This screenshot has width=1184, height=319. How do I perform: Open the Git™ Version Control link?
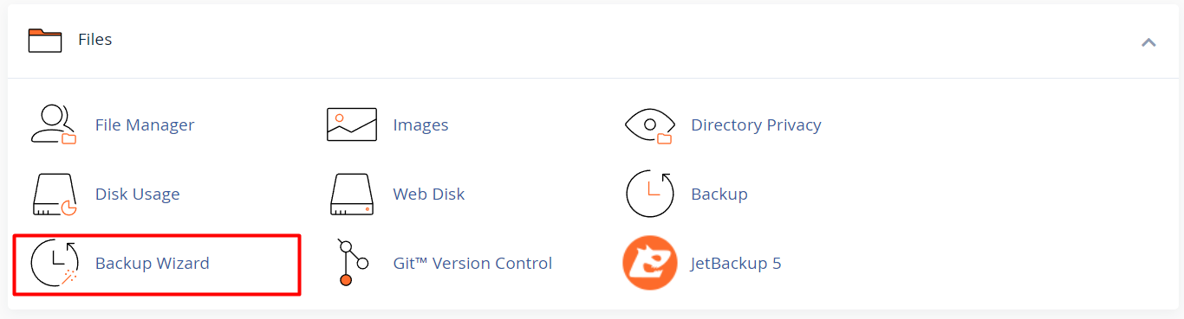[472, 264]
